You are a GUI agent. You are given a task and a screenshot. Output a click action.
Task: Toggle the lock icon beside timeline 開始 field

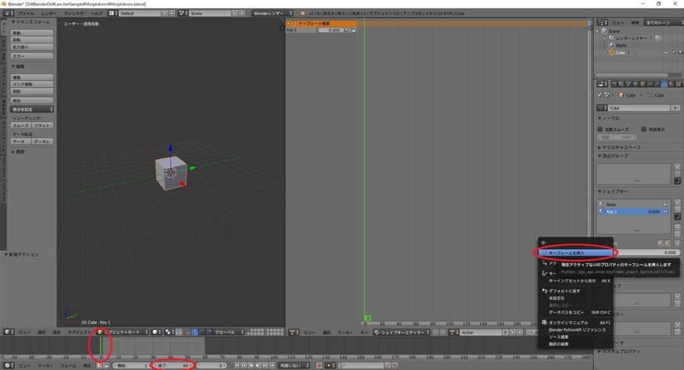[x=106, y=365]
